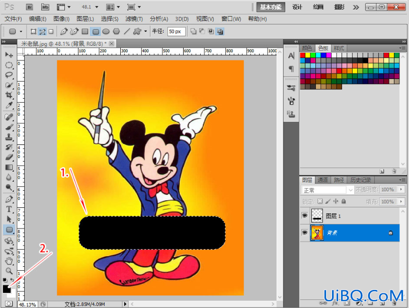Close the 米老鼠.jpg document tab
The height and width of the screenshot is (308, 409).
click(112, 44)
